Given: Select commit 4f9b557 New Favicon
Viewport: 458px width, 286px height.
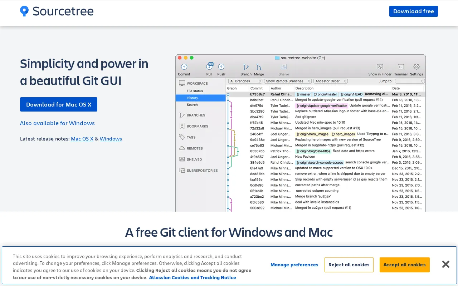Looking at the screenshot, I should [x=326, y=157].
